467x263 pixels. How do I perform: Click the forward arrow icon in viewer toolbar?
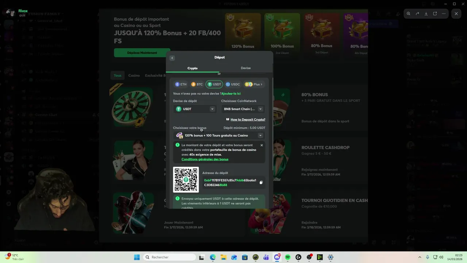[x=417, y=14]
